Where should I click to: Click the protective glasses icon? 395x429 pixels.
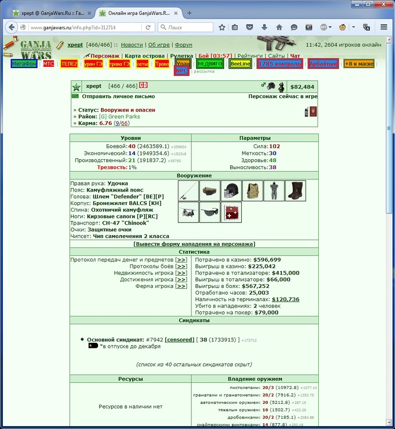click(x=209, y=212)
